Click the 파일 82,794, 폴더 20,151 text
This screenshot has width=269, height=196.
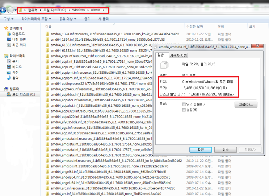click(199, 64)
